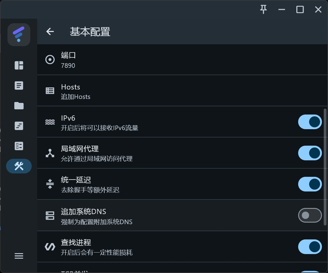This screenshot has height=273, width=328.
Task: Toggle 统一延迟 switch off
Action: coord(310,184)
